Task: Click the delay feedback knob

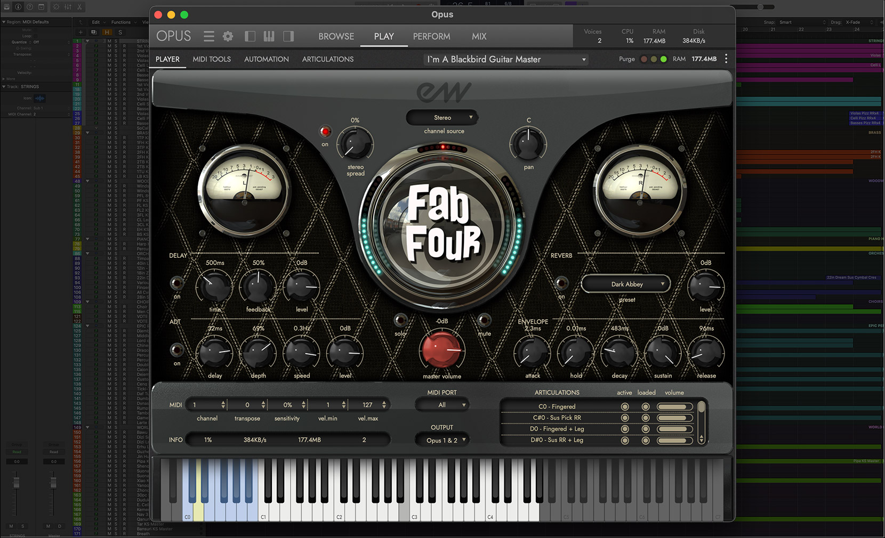Action: (x=258, y=287)
